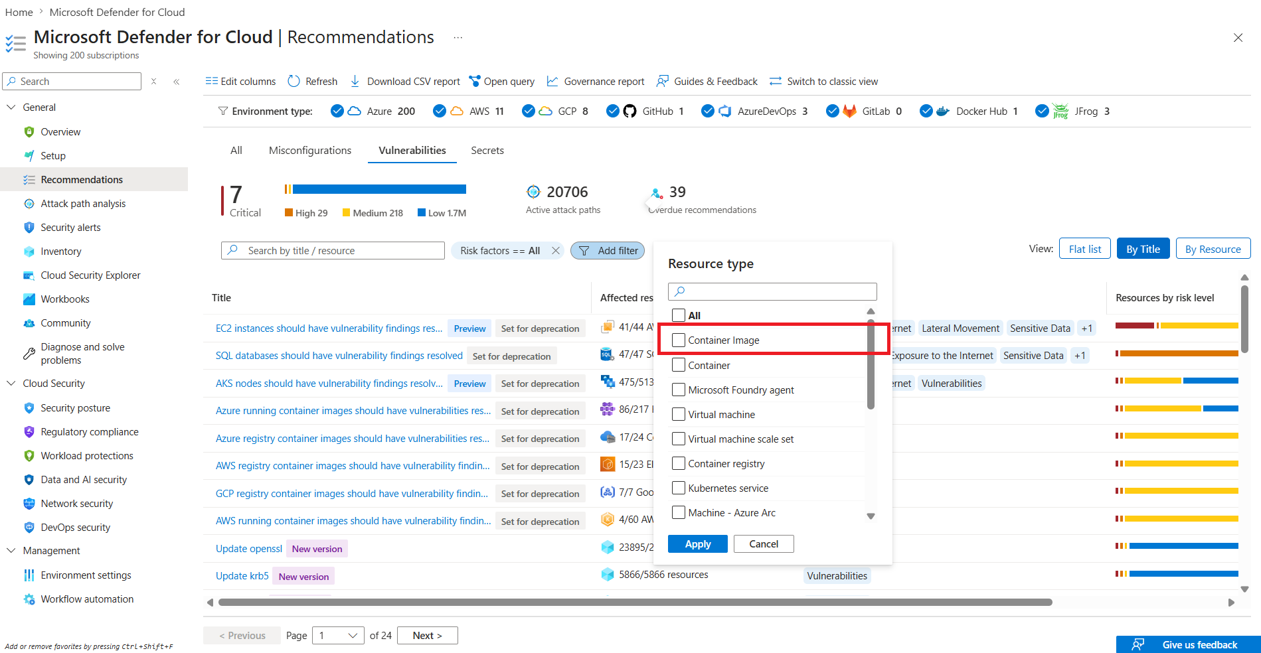Switch to the Misconfigurations tab
The width and height of the screenshot is (1261, 653).
coord(310,150)
